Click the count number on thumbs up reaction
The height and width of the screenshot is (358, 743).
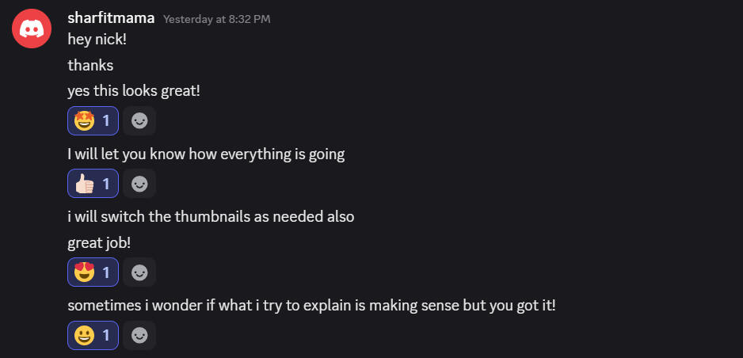tap(107, 184)
